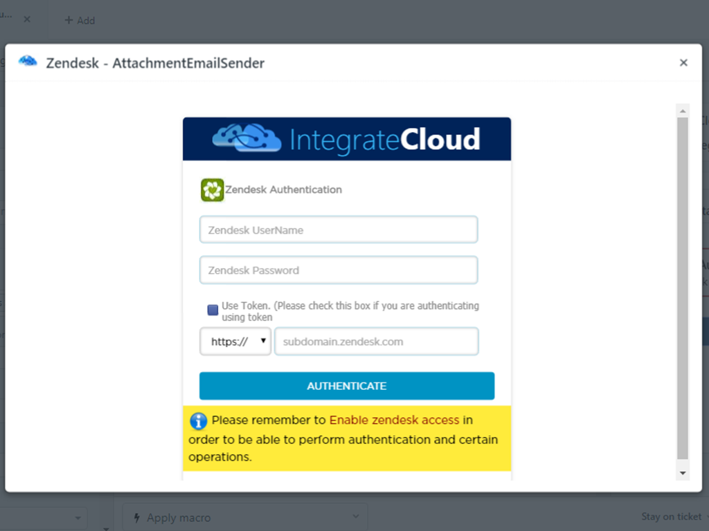This screenshot has width=709, height=531.
Task: Click the subdomain.zendesk.com field
Action: pos(377,341)
